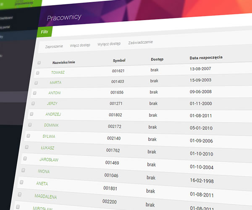Click start date 05-01-2010
The height and width of the screenshot is (210, 252).
tap(201, 128)
